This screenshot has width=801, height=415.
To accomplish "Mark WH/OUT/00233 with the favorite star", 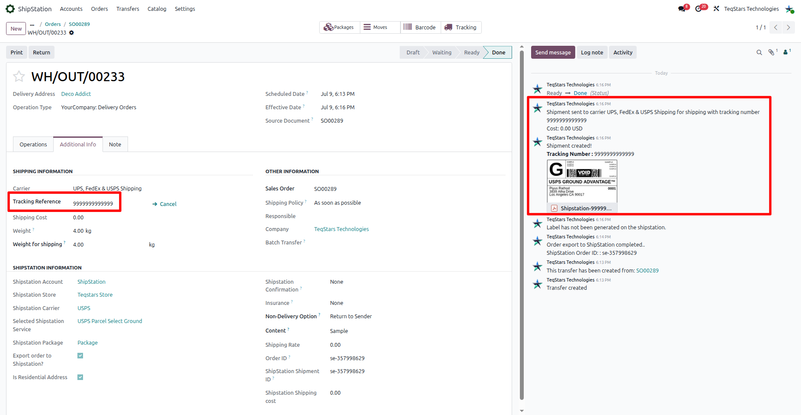I will pos(19,76).
